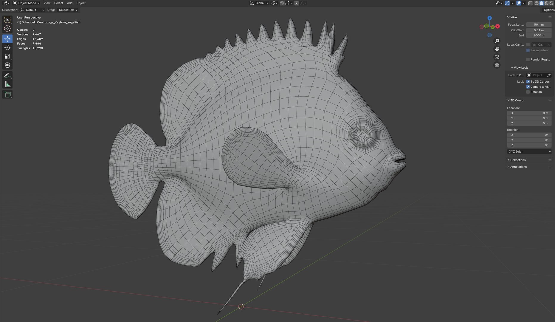Activate the Transform tool
Viewport: 555px width, 322px height.
point(7,65)
